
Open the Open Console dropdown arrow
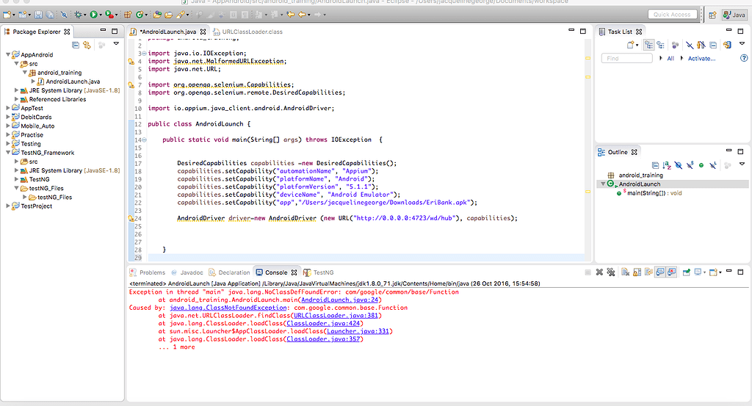(720, 272)
